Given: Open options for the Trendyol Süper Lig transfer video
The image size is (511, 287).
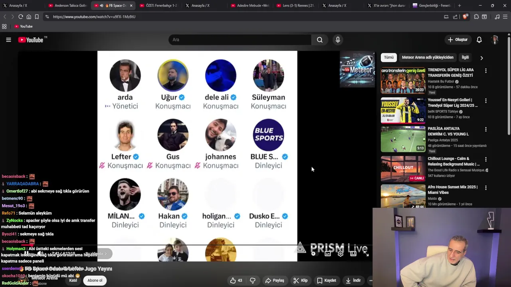Looking at the screenshot, I should tap(486, 71).
